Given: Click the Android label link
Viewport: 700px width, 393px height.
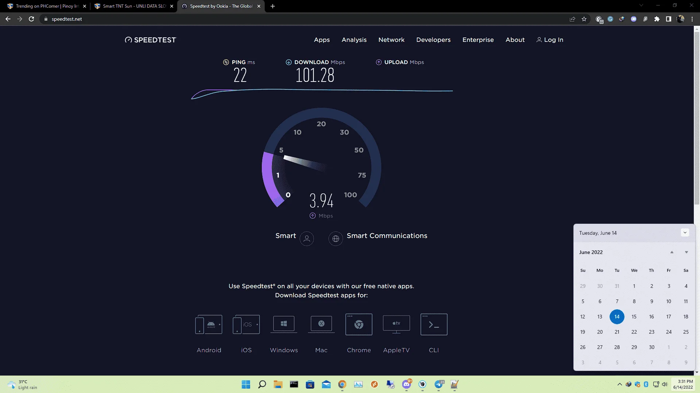Looking at the screenshot, I should point(209,350).
